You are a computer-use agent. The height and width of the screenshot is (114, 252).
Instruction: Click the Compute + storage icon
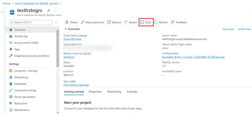pos(11,71)
